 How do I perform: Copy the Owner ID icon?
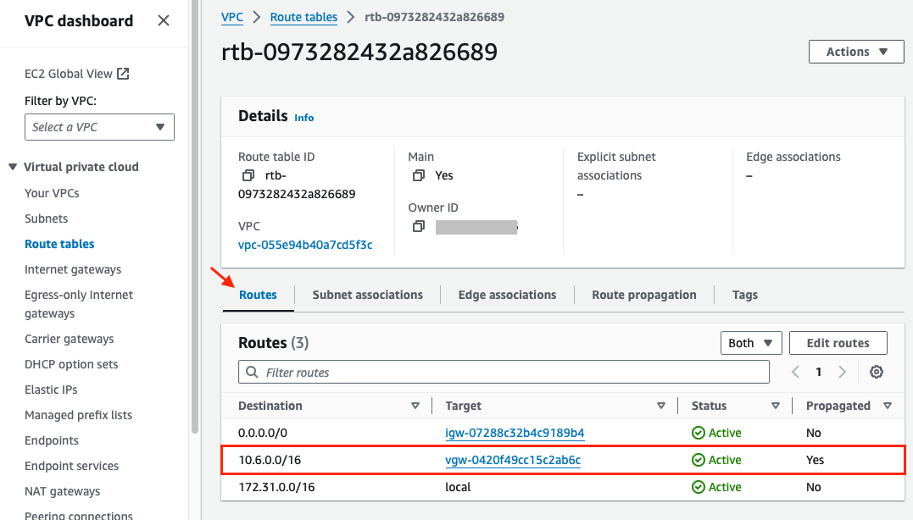418,226
